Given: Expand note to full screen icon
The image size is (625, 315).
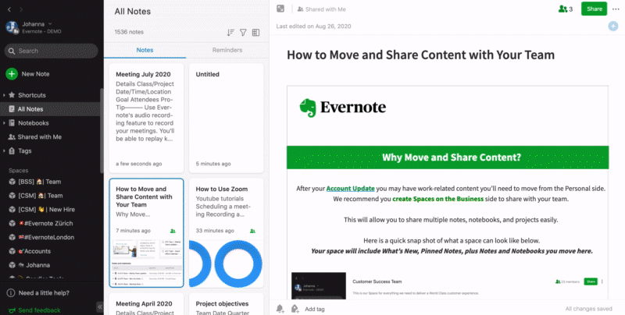Looking at the screenshot, I should (x=280, y=9).
